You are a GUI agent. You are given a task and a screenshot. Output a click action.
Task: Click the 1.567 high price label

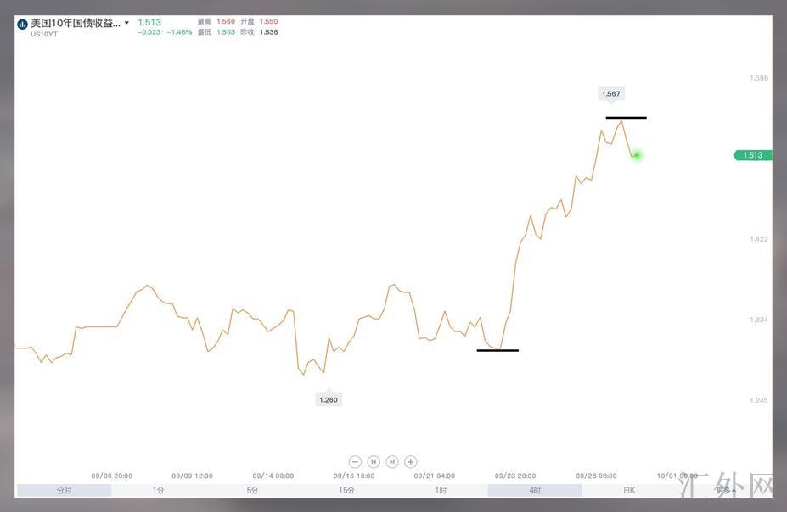click(610, 94)
